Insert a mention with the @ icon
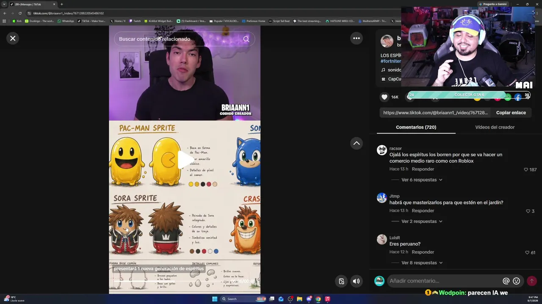This screenshot has height=304, width=542. click(x=506, y=281)
